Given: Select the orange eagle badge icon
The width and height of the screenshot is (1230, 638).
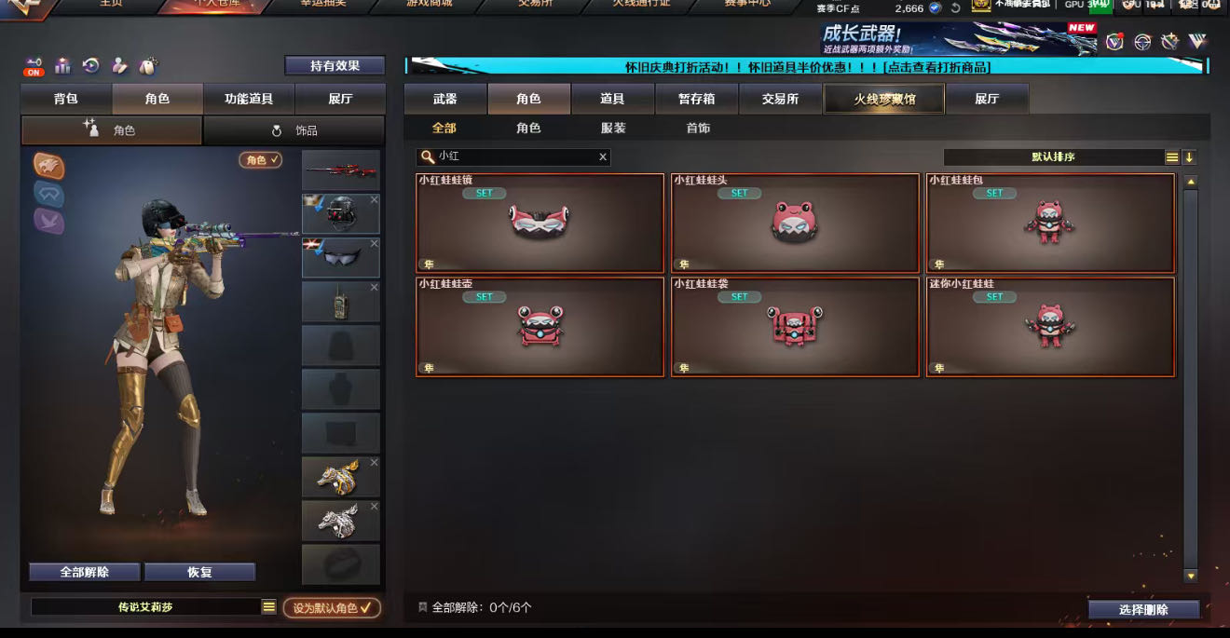Looking at the screenshot, I should point(49,165).
